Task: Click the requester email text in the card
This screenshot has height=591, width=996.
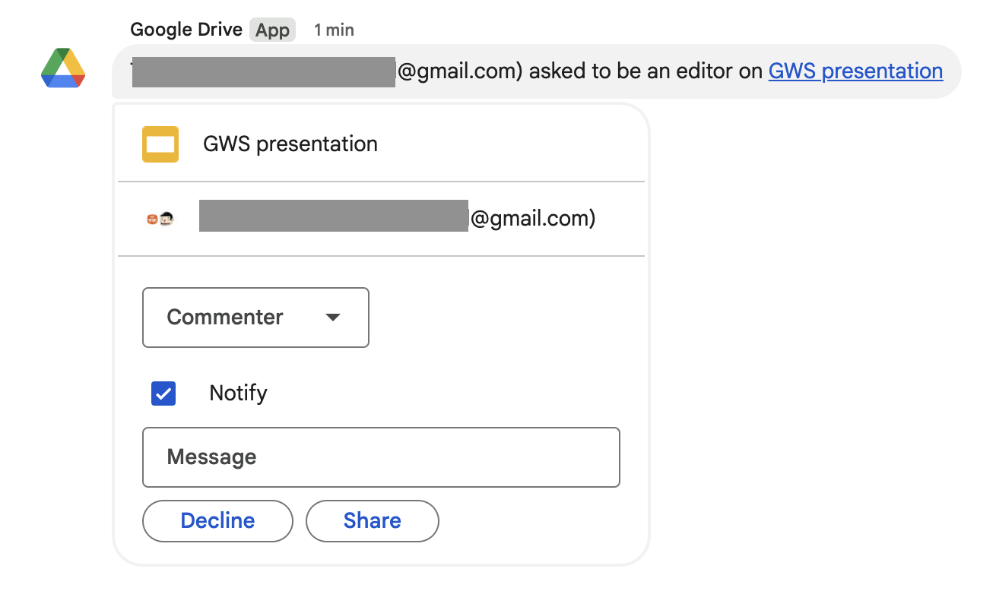Action: 395,218
